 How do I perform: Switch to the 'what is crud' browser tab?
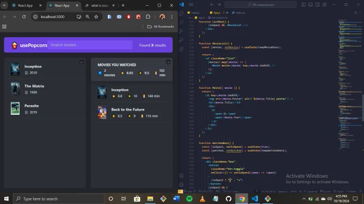tap(100, 5)
